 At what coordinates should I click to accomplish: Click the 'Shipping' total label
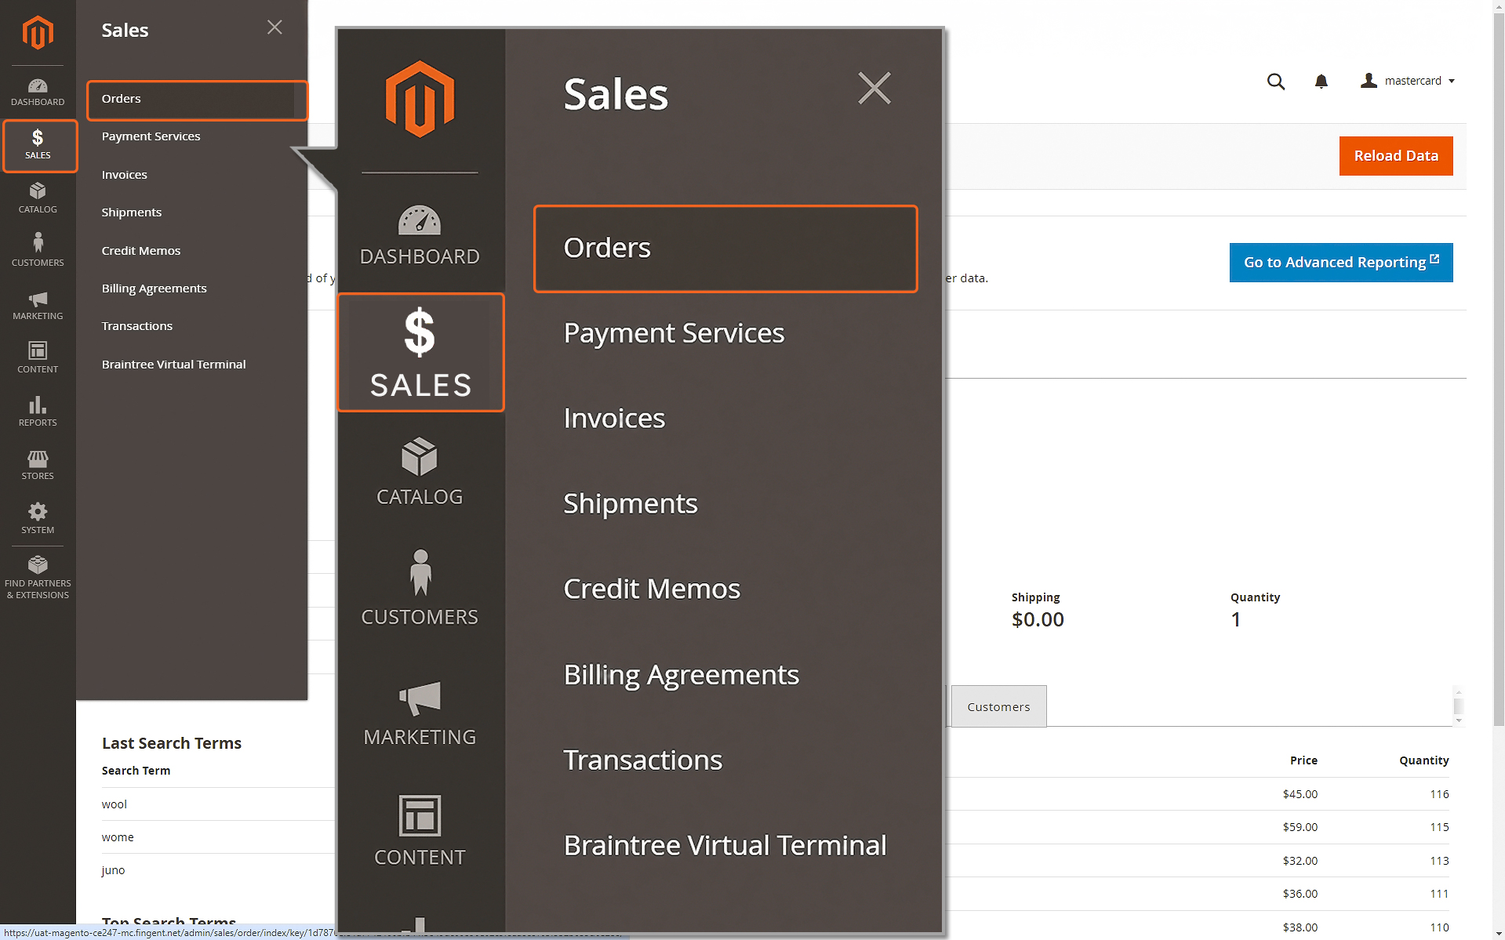click(x=1035, y=597)
